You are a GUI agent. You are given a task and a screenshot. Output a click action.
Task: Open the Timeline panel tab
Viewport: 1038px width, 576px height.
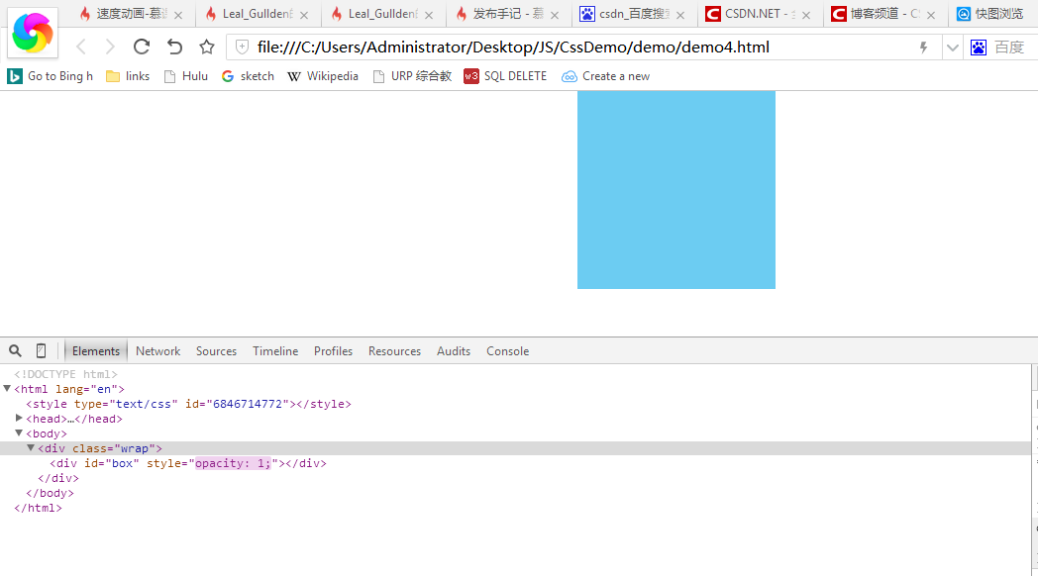click(x=275, y=351)
